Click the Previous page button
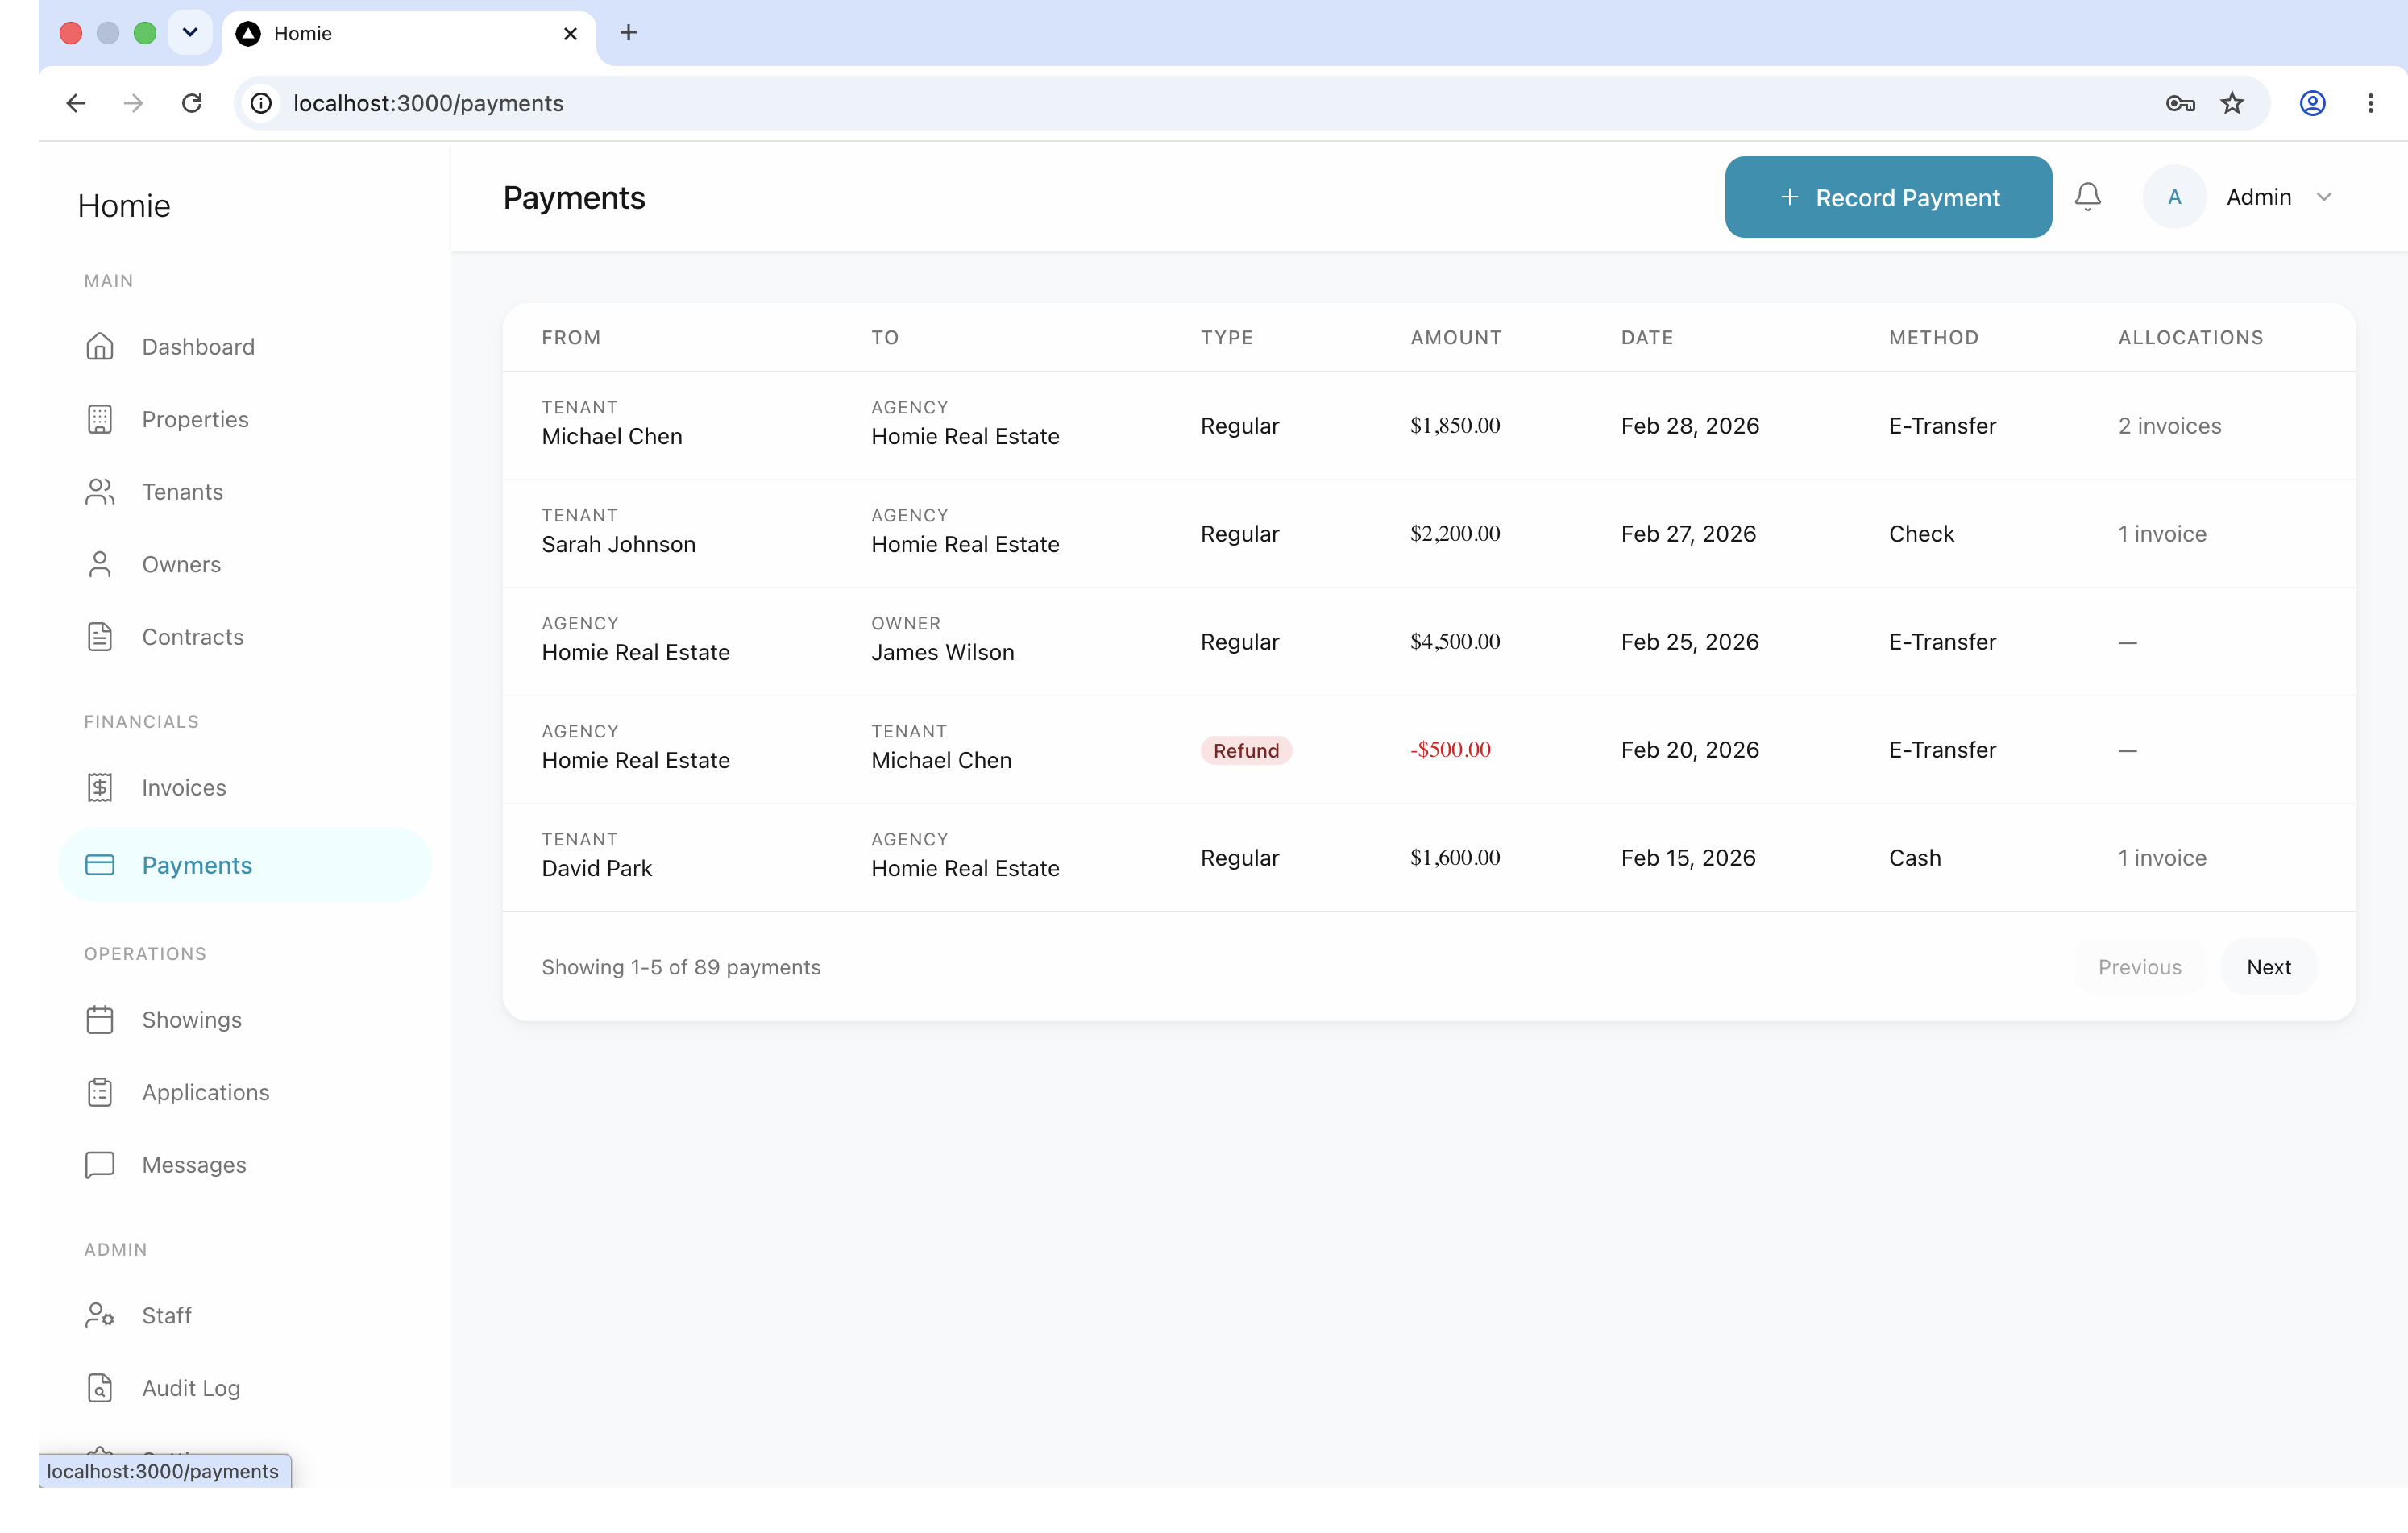This screenshot has width=2408, height=1533. (x=2139, y=967)
